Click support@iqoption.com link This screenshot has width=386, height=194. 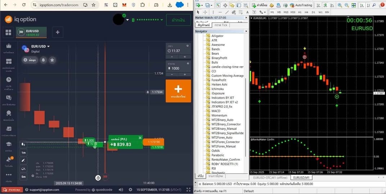coord(44,190)
